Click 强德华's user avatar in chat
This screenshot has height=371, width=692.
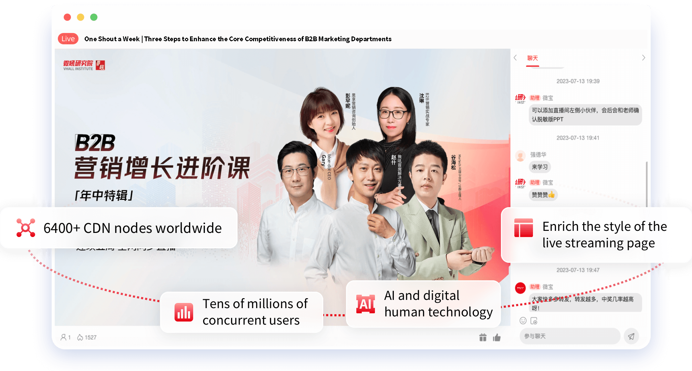coord(520,156)
